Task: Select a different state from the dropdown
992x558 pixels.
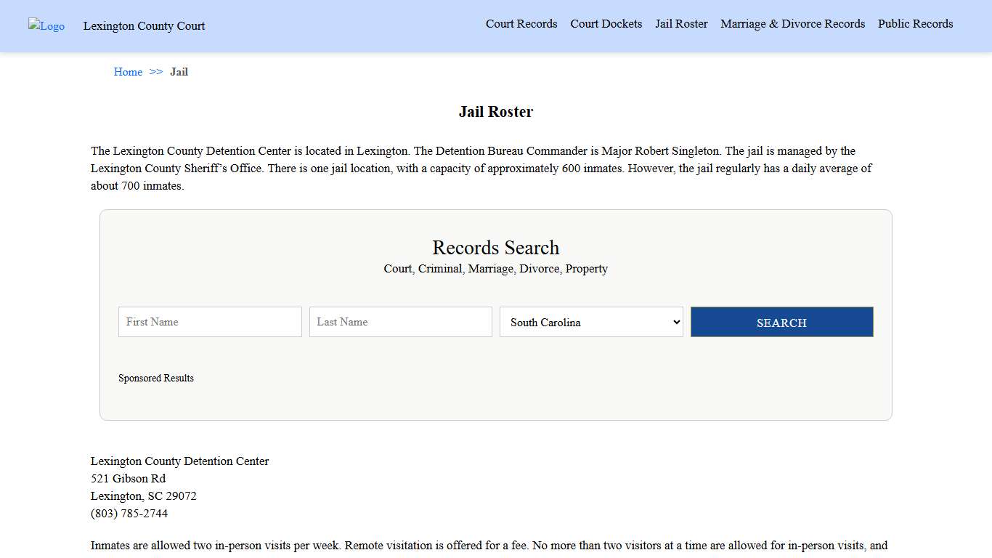Action: tap(590, 322)
